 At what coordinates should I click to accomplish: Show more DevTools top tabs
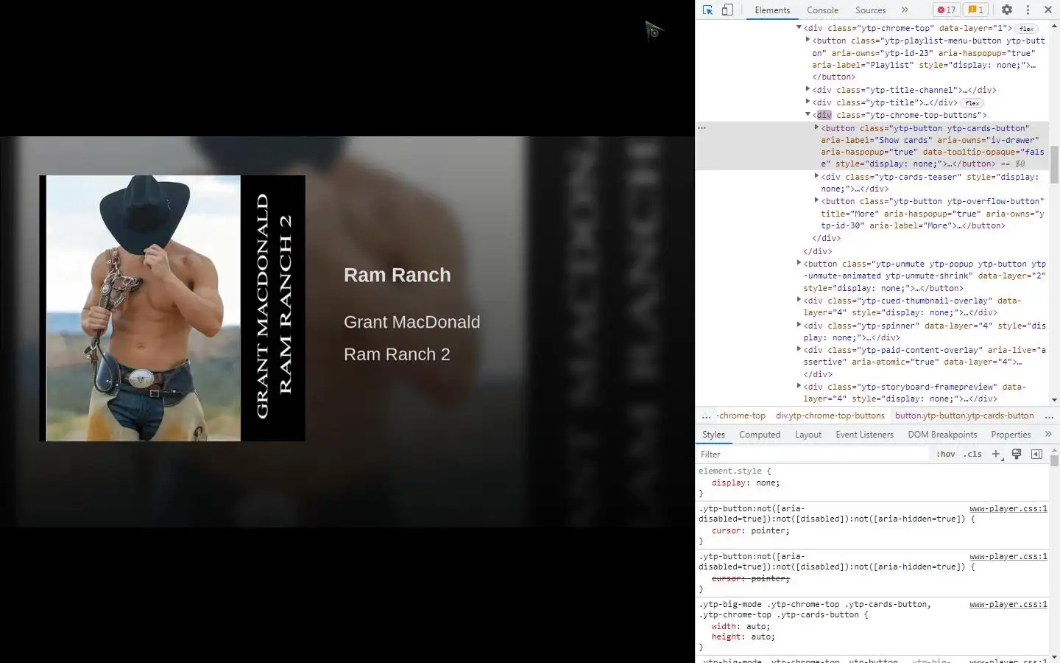[x=905, y=10]
